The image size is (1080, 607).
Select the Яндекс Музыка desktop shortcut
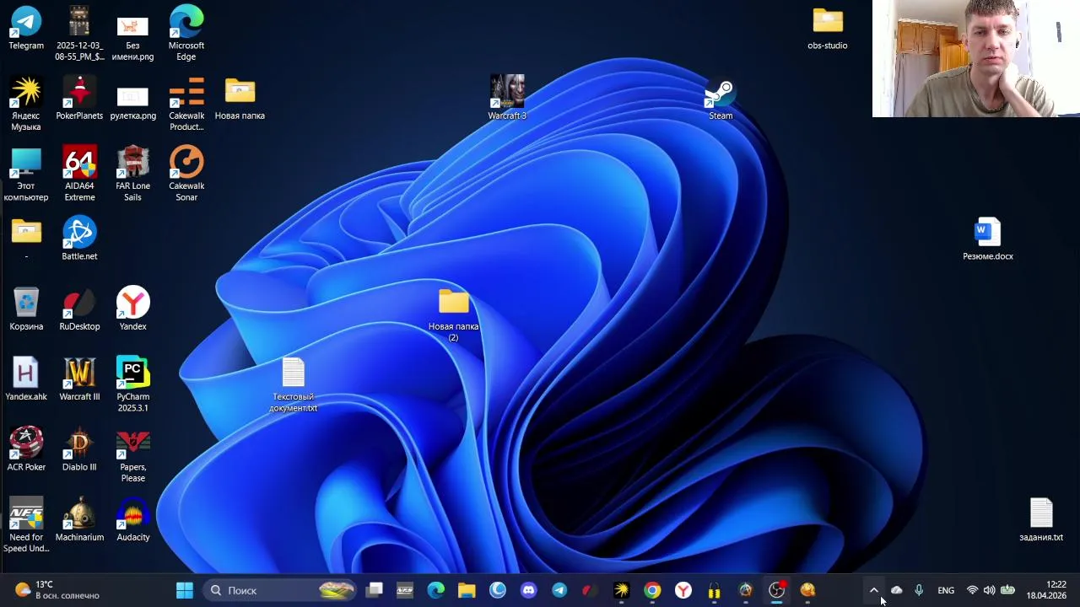[26, 104]
